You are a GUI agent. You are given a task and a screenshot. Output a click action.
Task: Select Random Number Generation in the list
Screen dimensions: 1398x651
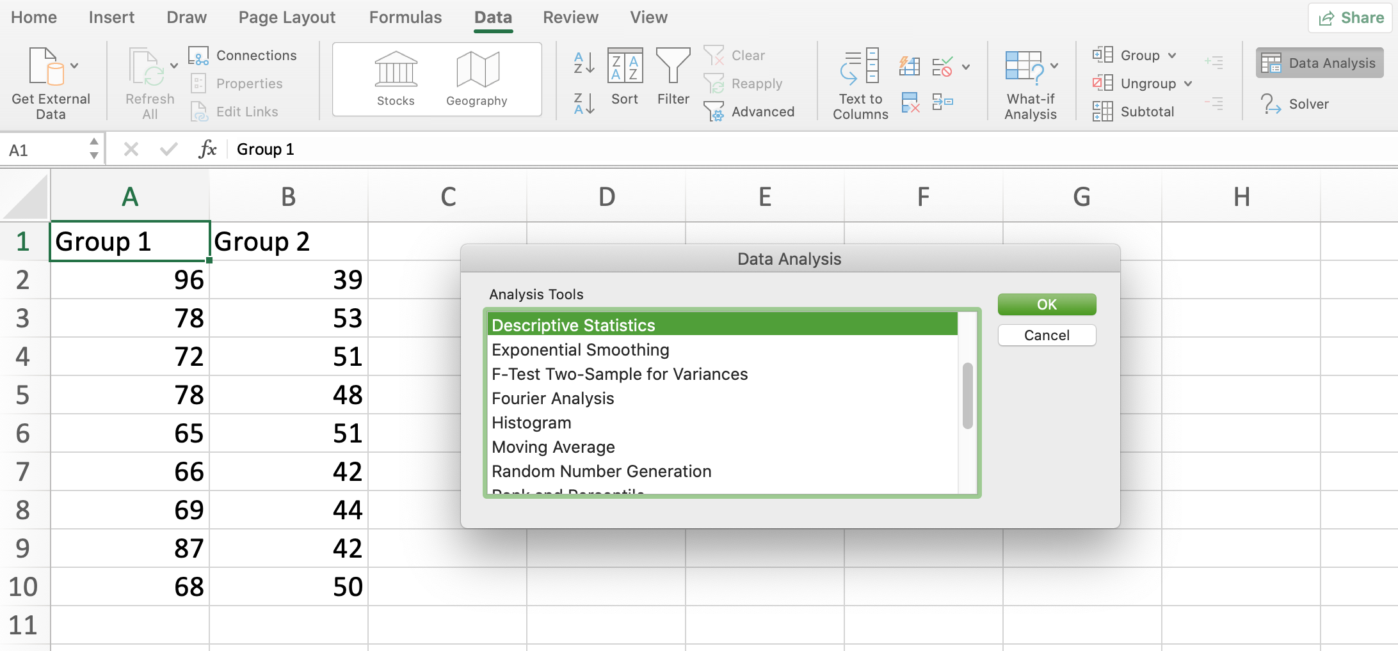pyautogui.click(x=722, y=471)
